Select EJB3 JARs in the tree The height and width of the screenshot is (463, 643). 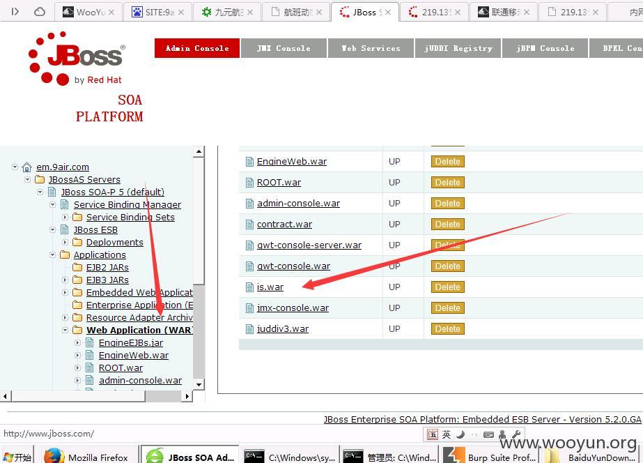(107, 280)
